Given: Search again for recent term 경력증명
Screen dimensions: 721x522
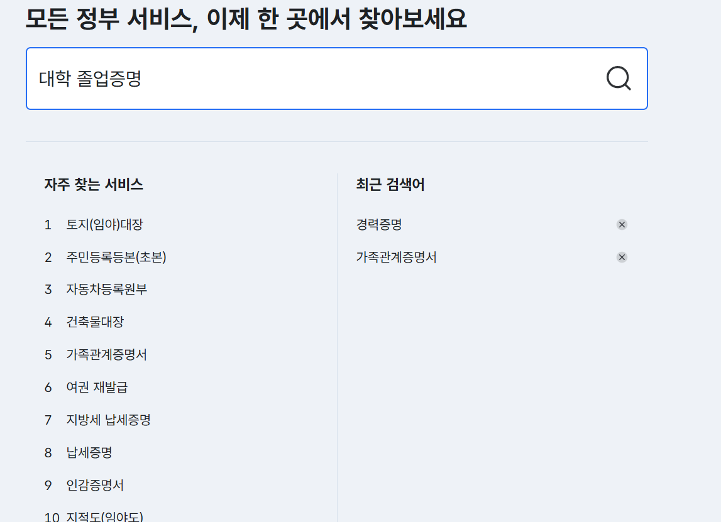Looking at the screenshot, I should [x=379, y=225].
